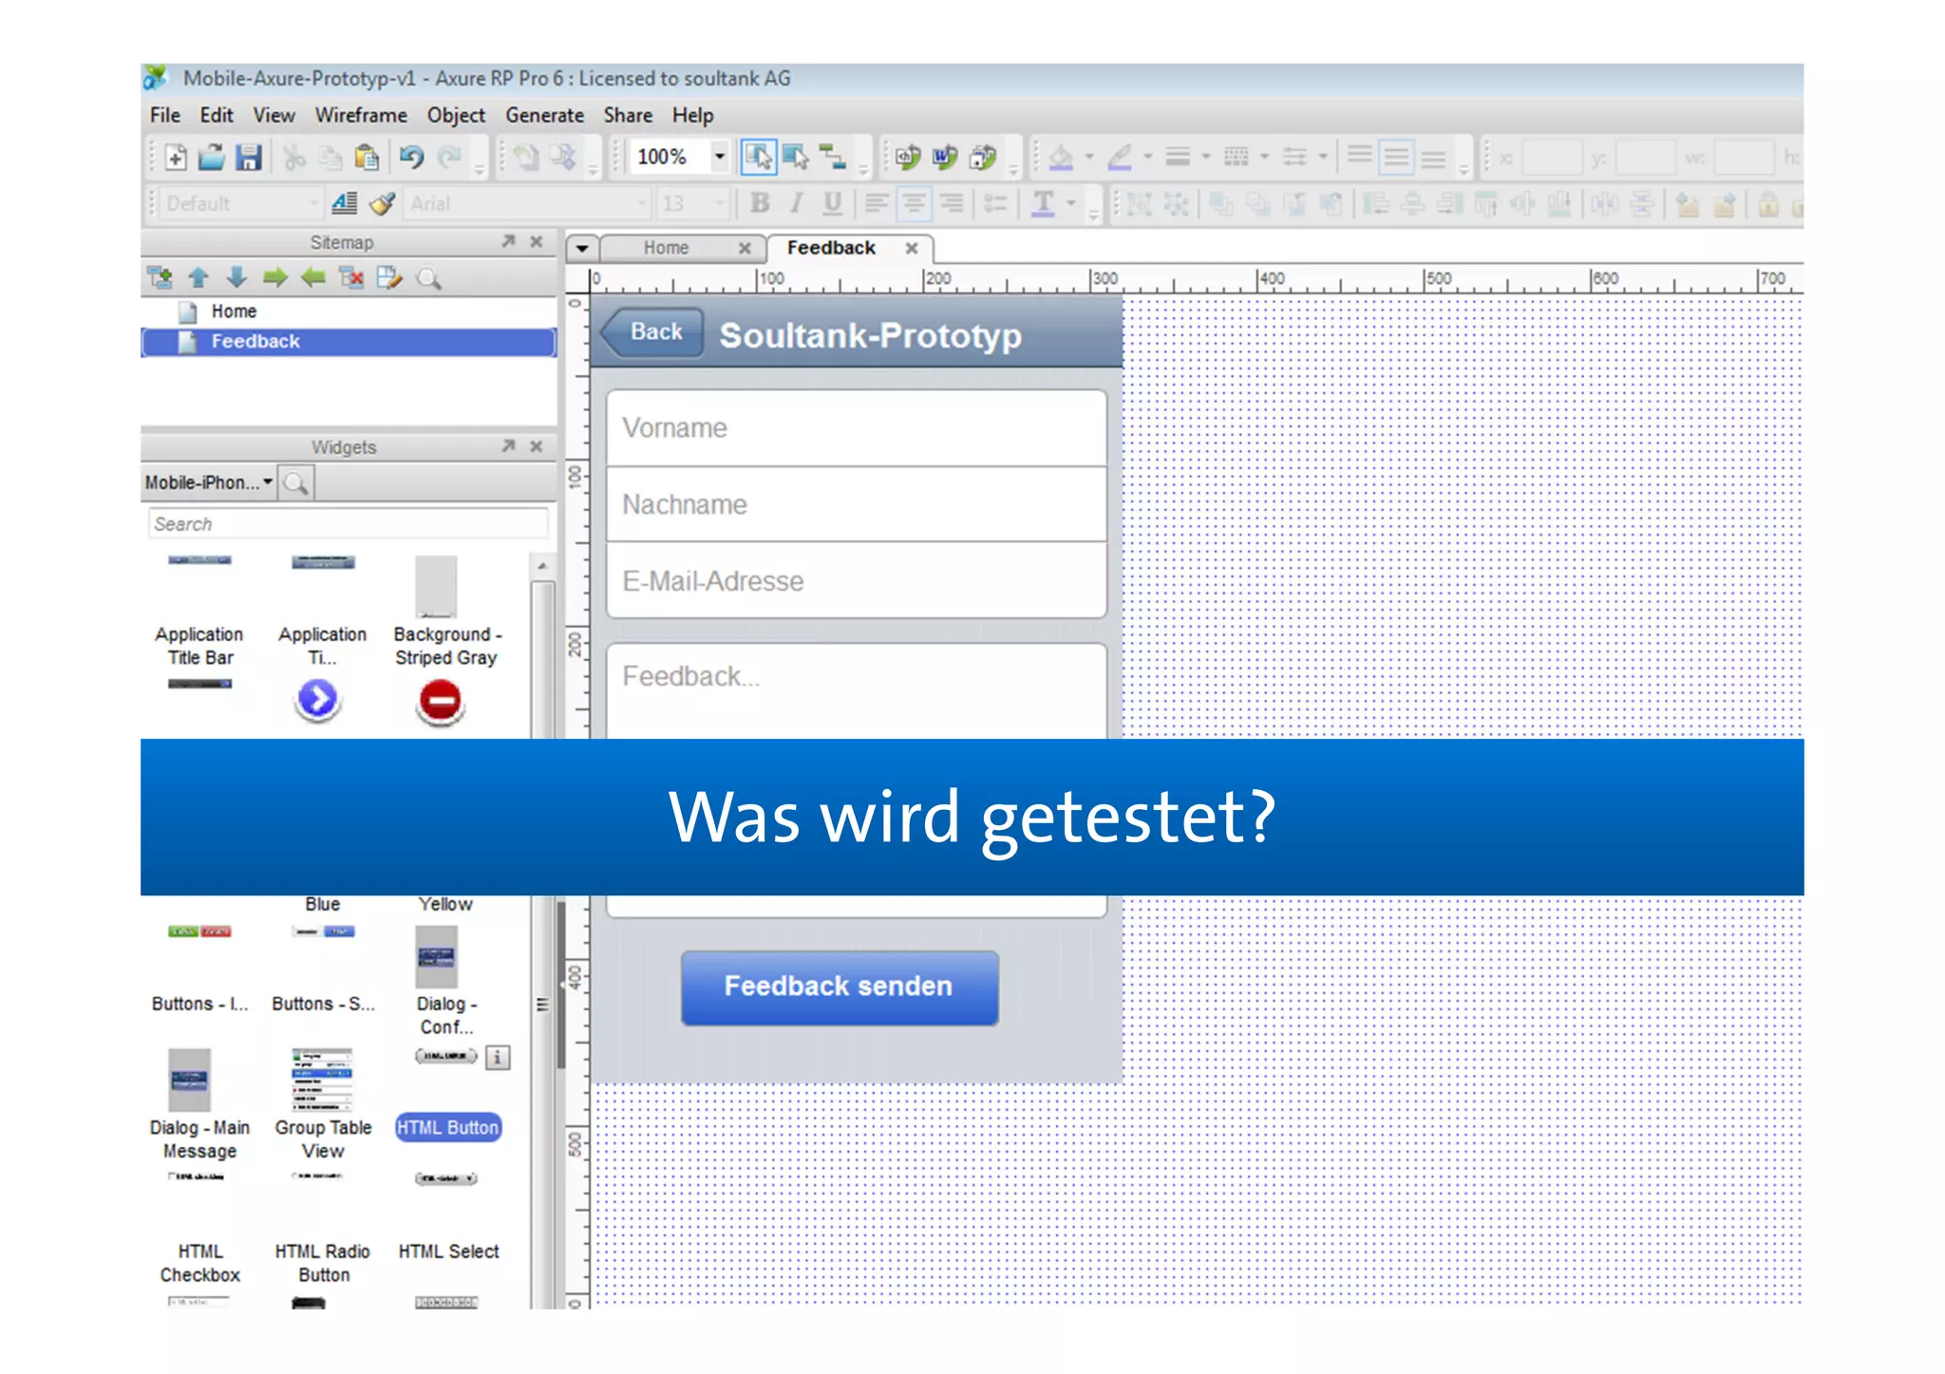The height and width of the screenshot is (1374, 1945).
Task: Indent page with green right arrow
Action: (x=274, y=277)
